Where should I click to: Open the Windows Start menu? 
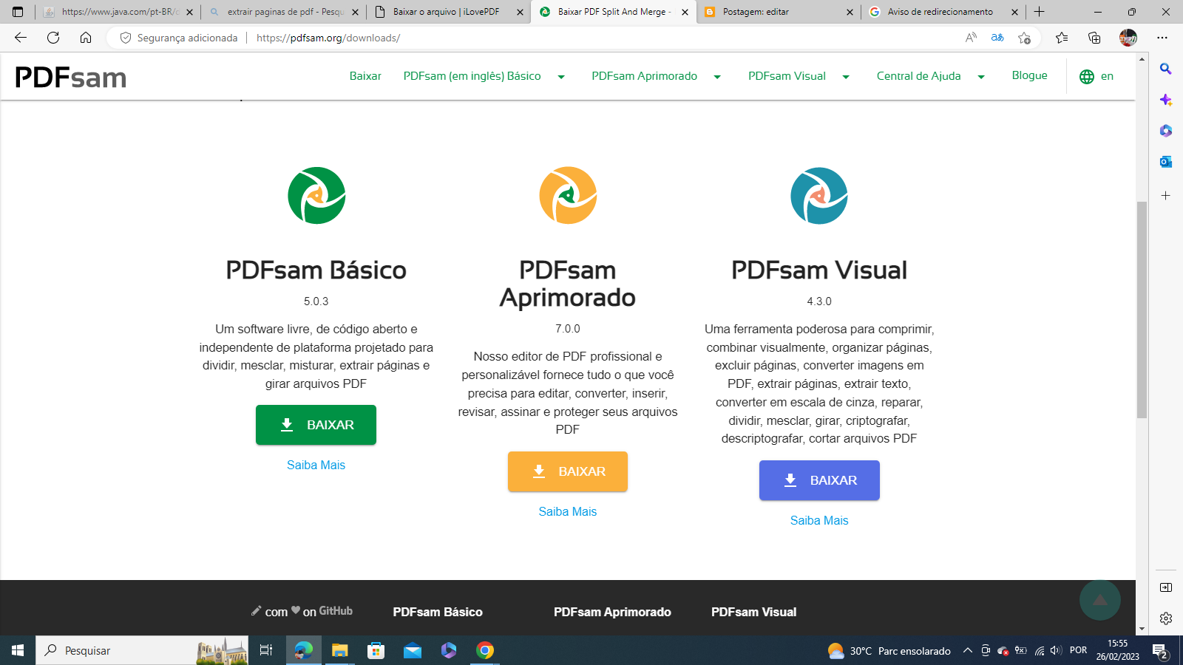pos(18,650)
